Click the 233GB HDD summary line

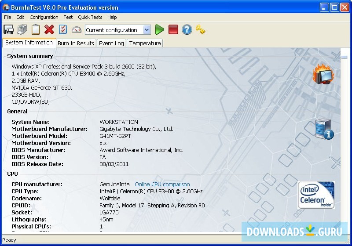click(x=26, y=95)
